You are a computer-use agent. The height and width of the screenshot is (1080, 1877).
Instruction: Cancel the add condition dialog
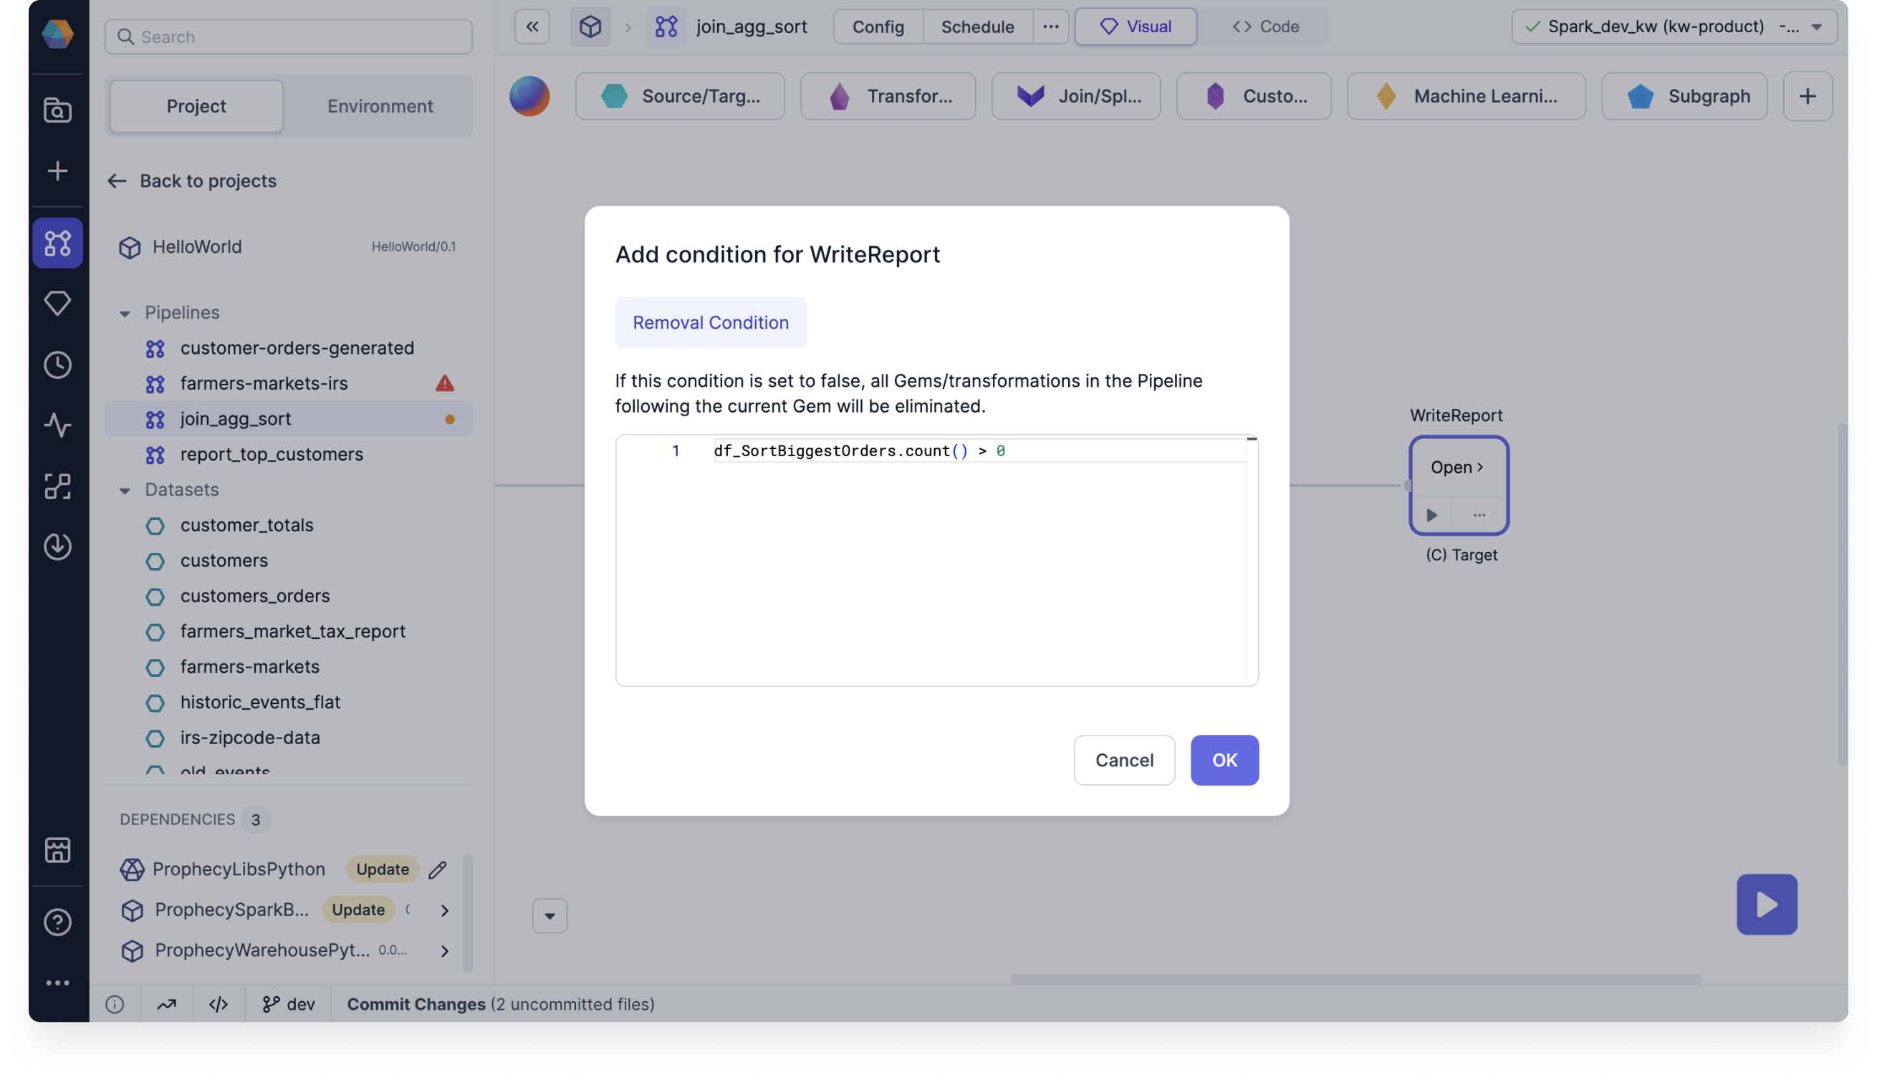[1123, 761]
